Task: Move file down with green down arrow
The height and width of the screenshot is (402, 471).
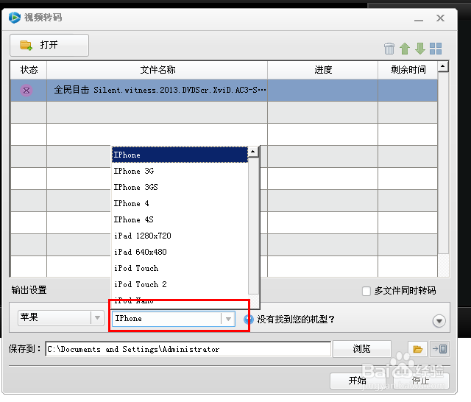Action: [x=420, y=49]
